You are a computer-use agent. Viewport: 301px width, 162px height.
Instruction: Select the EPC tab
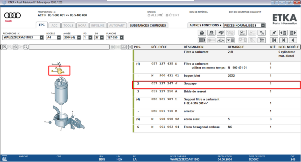(42, 25)
